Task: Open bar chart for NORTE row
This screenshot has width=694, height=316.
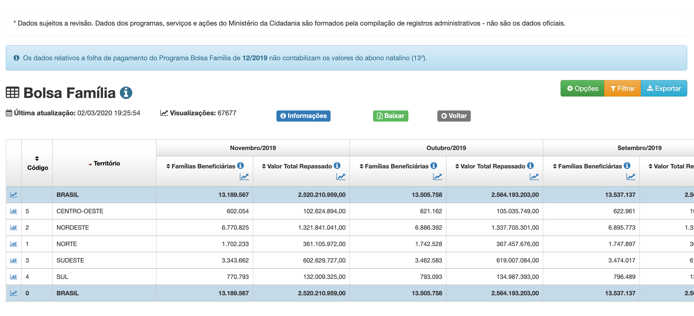Action: point(14,244)
